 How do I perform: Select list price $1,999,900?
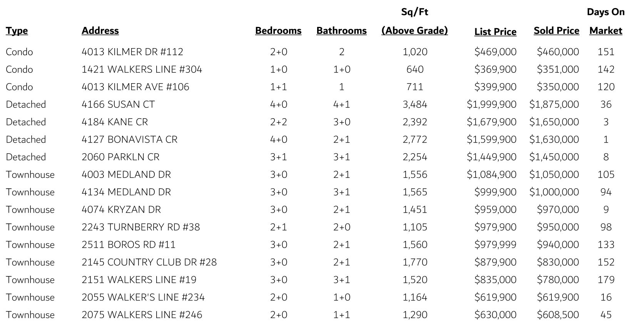[x=491, y=104]
